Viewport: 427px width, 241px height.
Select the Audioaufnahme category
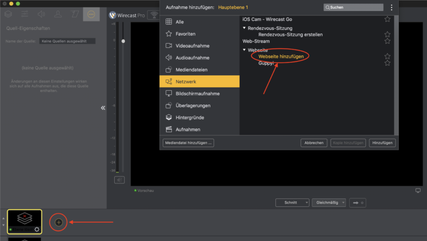[x=200, y=58]
